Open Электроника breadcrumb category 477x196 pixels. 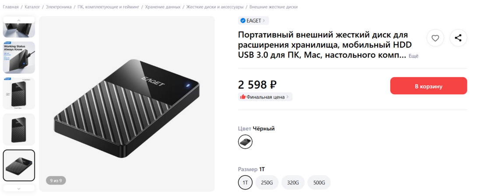point(59,7)
